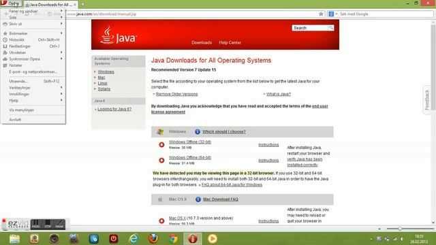
Task: Open Firefox from the taskbar
Action: 153,239
